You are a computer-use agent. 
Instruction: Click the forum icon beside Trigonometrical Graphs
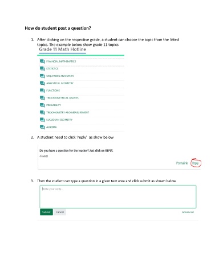42,98
